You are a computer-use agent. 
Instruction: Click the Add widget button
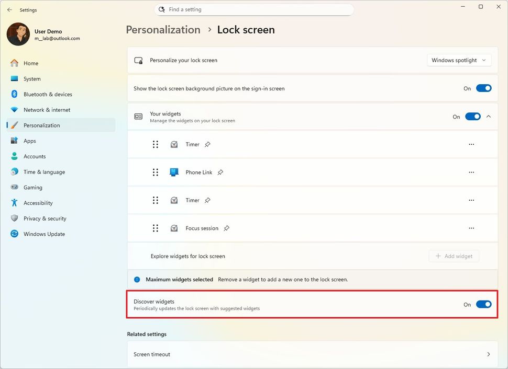pos(454,256)
